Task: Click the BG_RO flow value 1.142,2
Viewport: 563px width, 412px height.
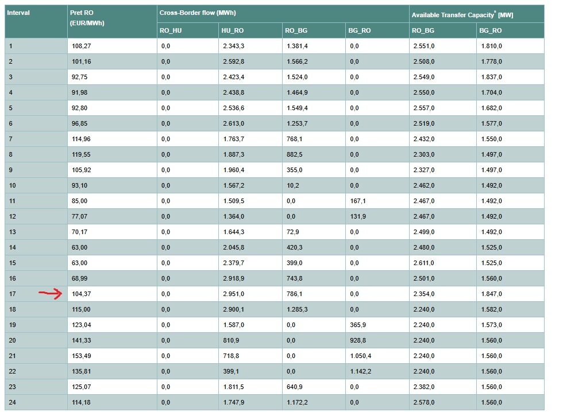Action: (360, 371)
